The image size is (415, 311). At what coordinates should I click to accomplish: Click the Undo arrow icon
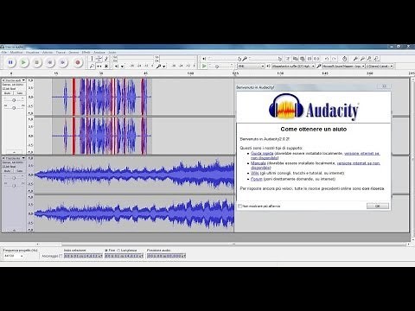327,59
